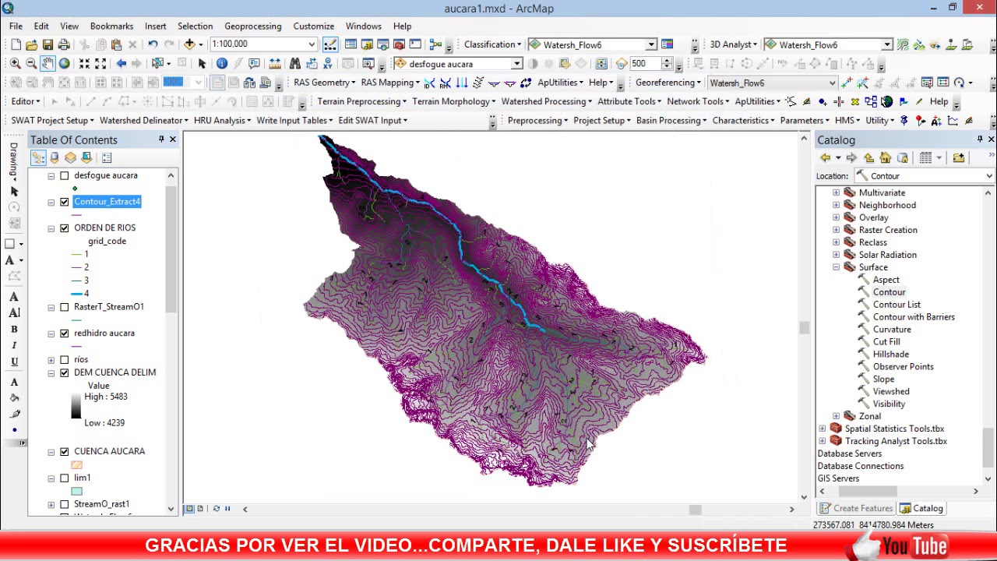This screenshot has height=561, width=997.
Task: Go back to previous extent arrow
Action: pos(121,63)
